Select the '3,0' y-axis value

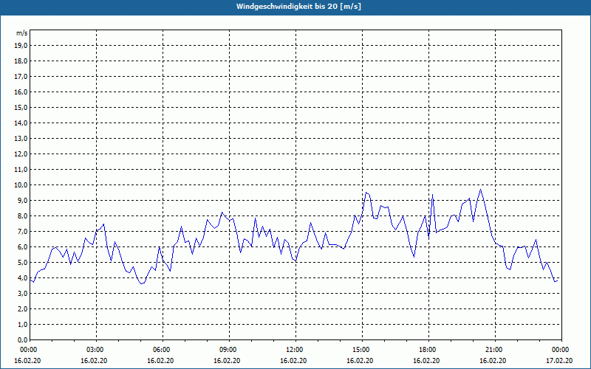pos(23,293)
